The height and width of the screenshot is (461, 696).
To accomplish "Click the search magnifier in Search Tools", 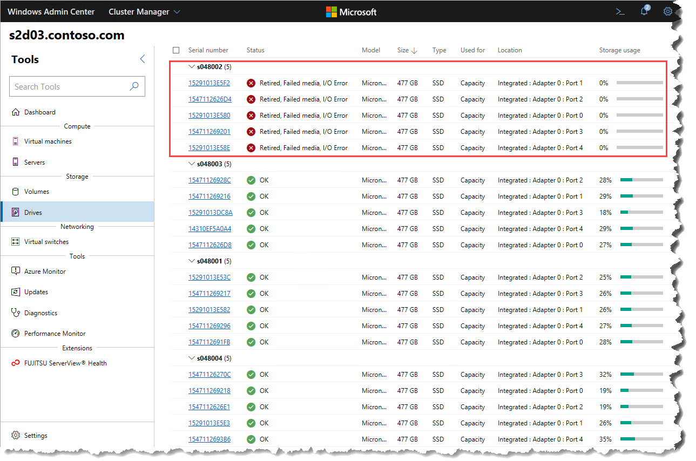I will (x=134, y=86).
